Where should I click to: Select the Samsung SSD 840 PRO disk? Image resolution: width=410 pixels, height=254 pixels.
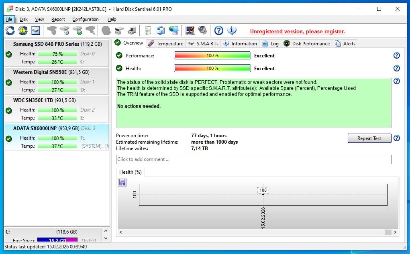[56, 53]
